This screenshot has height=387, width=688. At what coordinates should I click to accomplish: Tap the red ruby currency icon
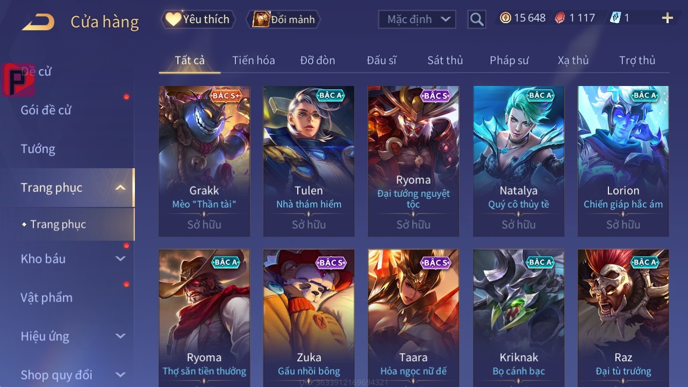coord(560,18)
